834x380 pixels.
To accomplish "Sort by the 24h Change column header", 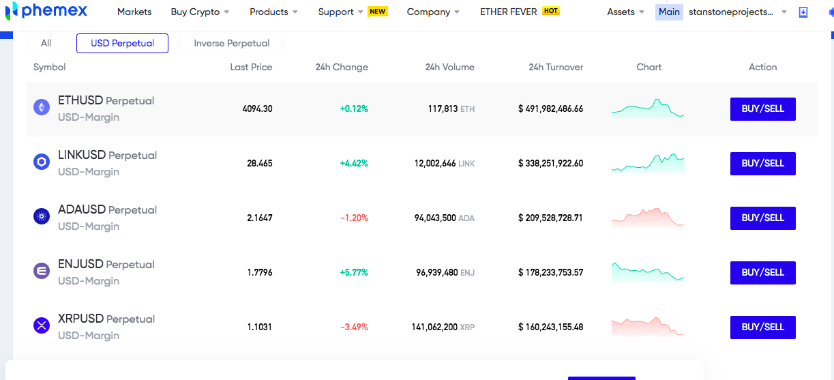I will tap(342, 67).
